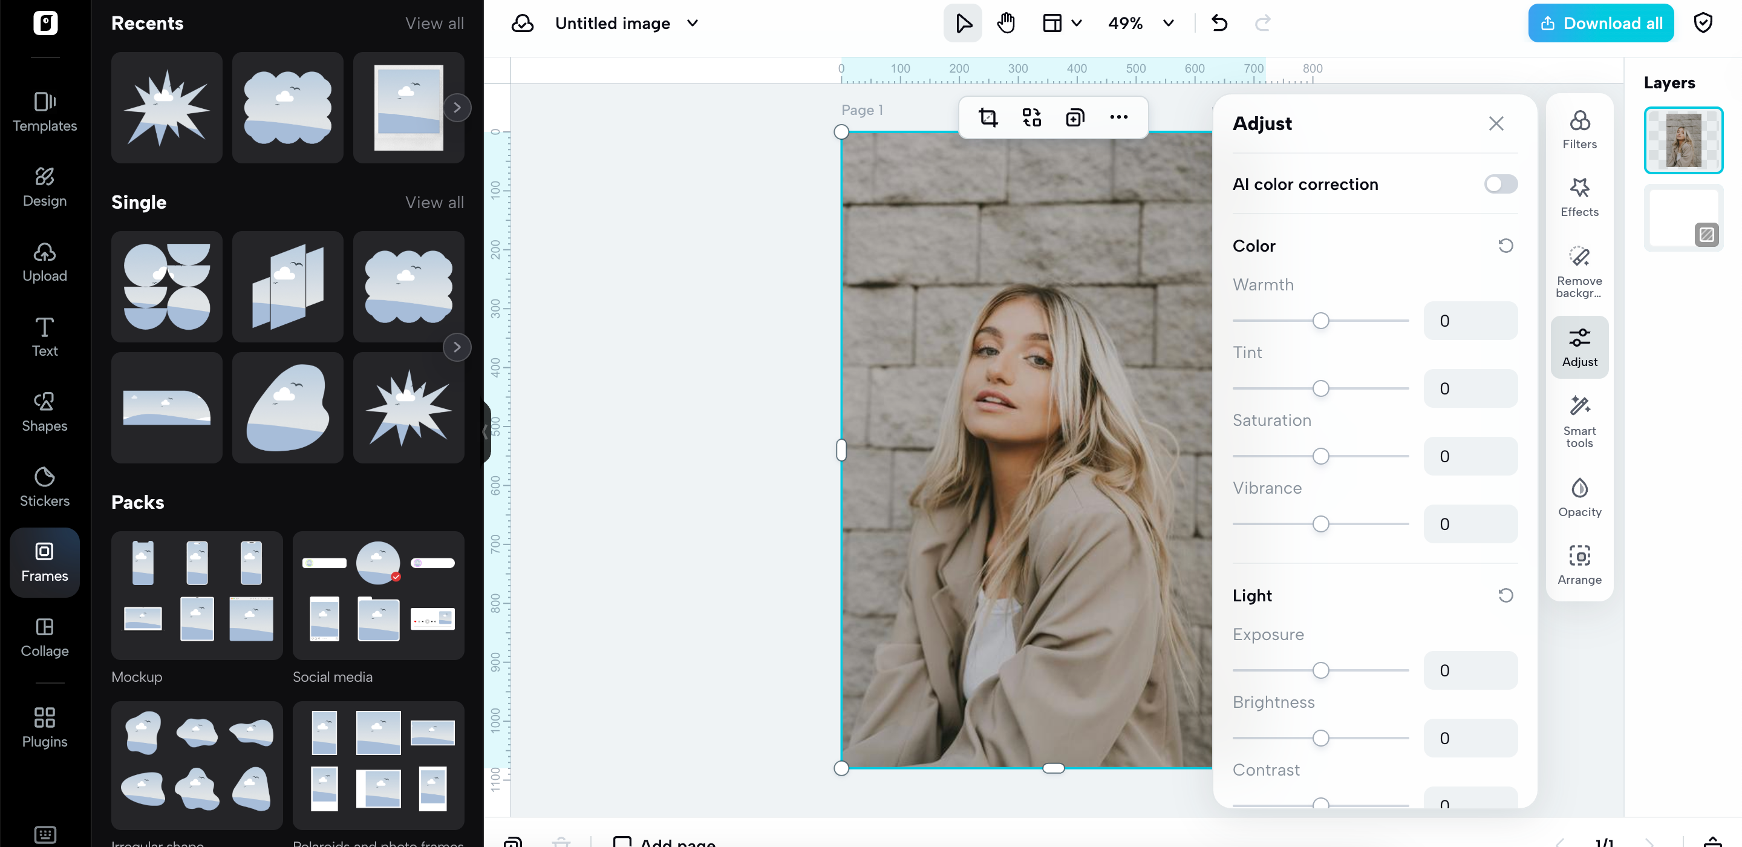Close the Adjust panel
The width and height of the screenshot is (1742, 847).
[x=1496, y=123]
